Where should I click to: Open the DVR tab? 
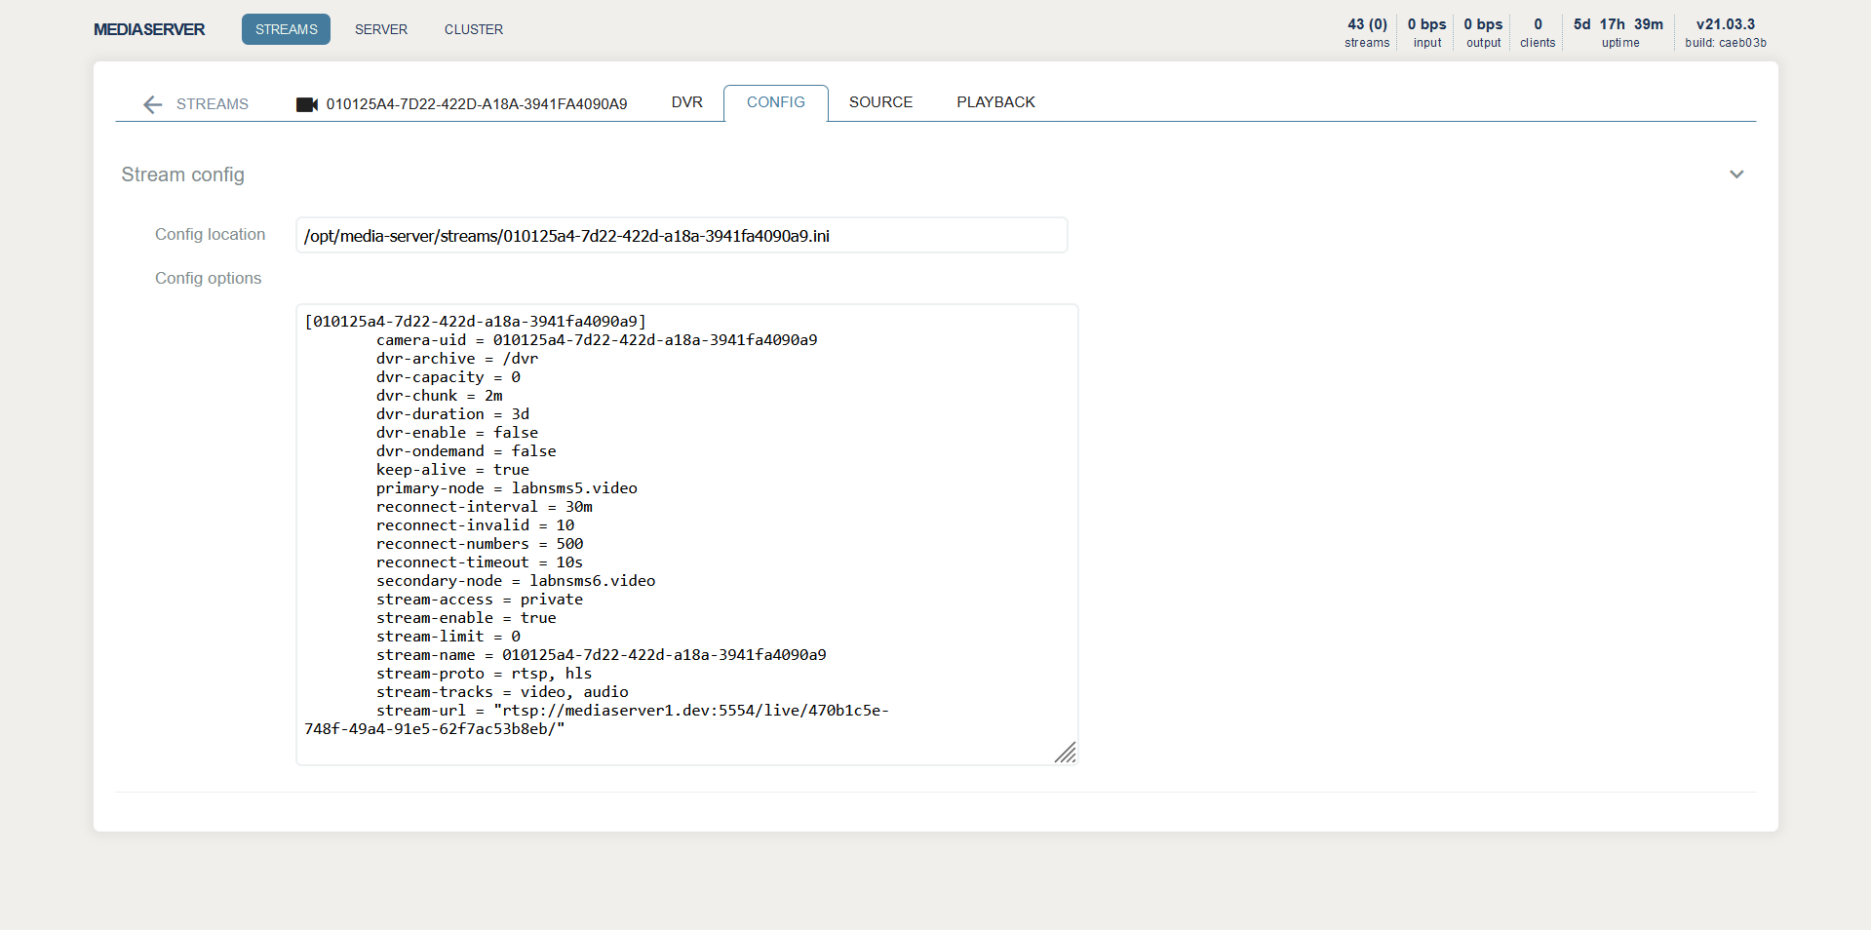[x=686, y=102]
